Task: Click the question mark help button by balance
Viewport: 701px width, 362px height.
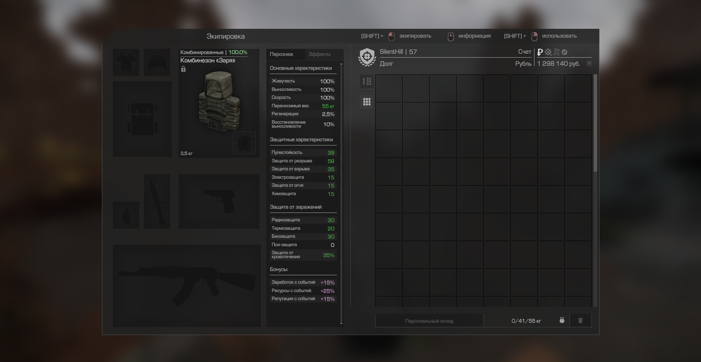Action: pyautogui.click(x=589, y=63)
